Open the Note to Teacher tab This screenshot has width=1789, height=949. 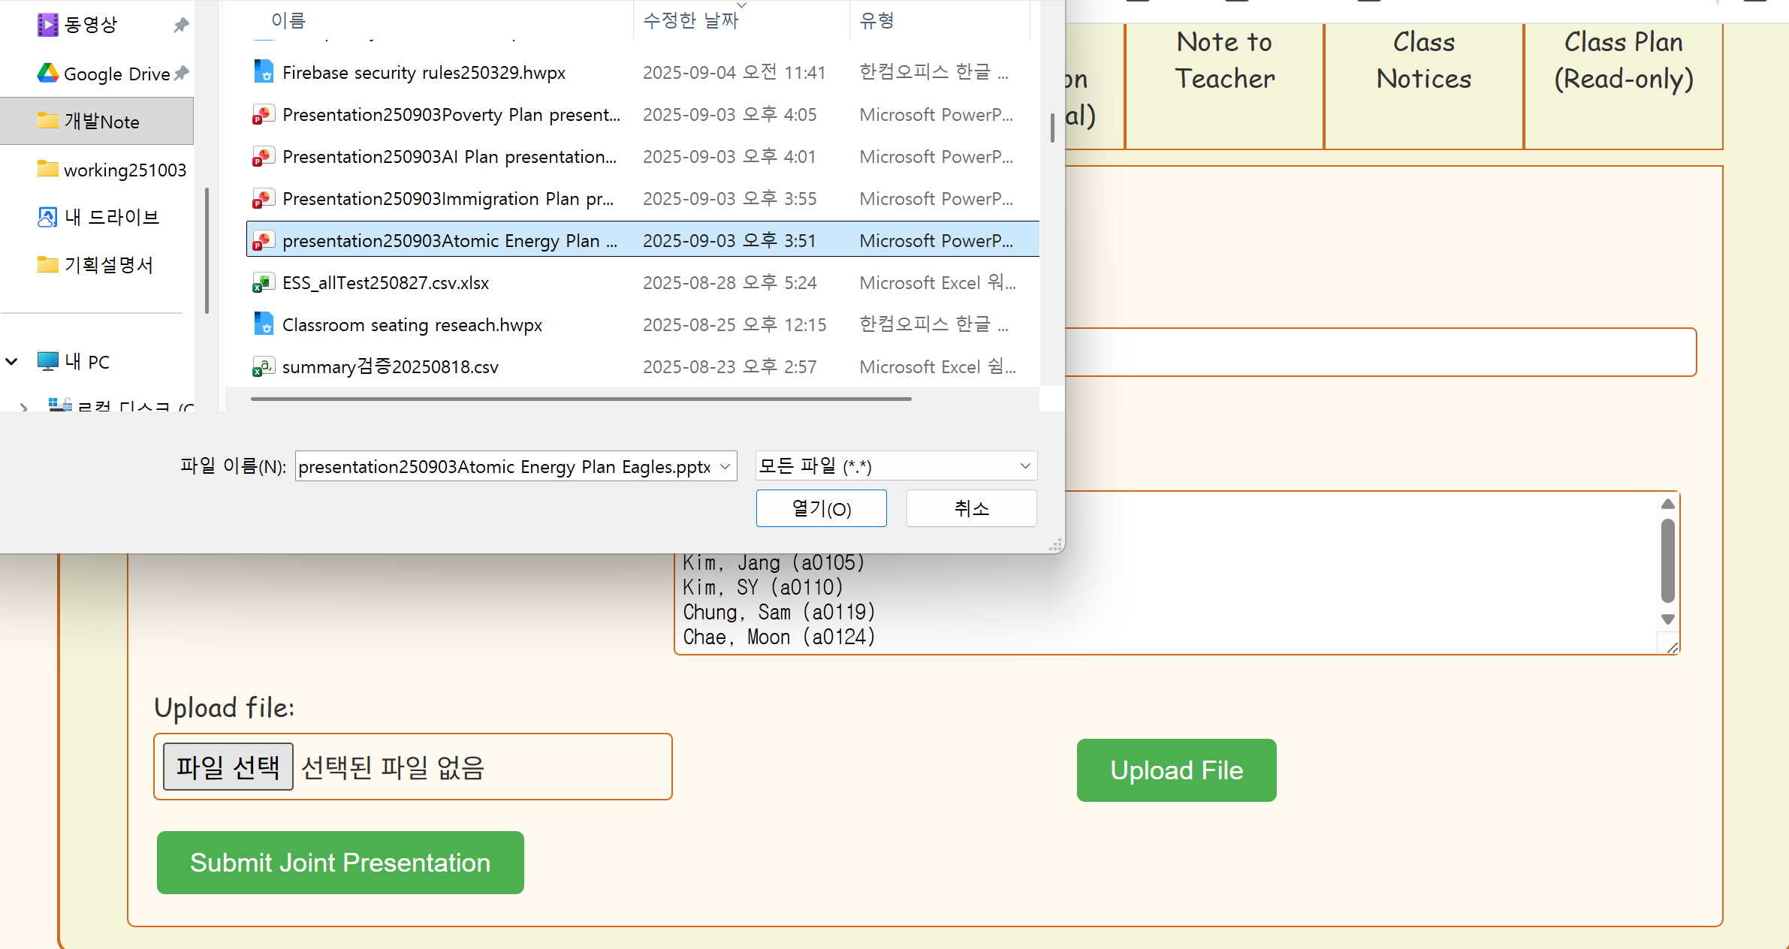[1224, 62]
